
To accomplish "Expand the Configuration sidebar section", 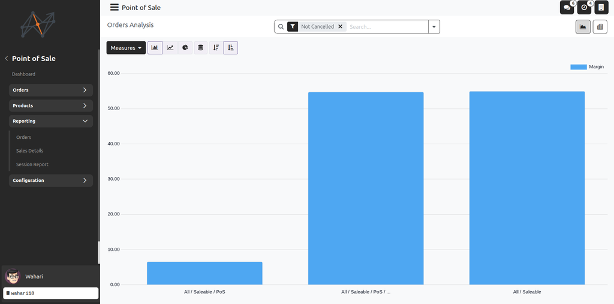I will 51,181.
